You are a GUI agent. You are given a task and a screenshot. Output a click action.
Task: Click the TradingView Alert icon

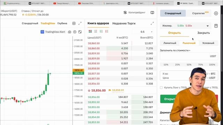coord(42,32)
